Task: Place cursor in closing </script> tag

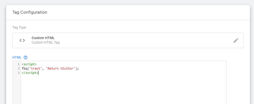Action: coord(30,73)
